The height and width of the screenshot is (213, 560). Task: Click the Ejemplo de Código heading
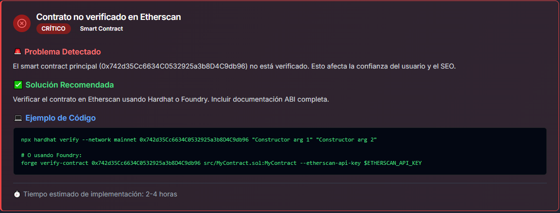[60, 118]
